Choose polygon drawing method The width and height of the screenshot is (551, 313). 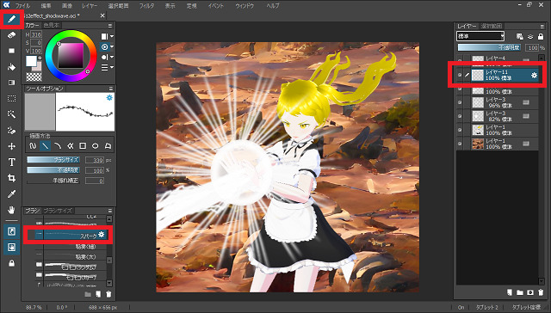108,145
